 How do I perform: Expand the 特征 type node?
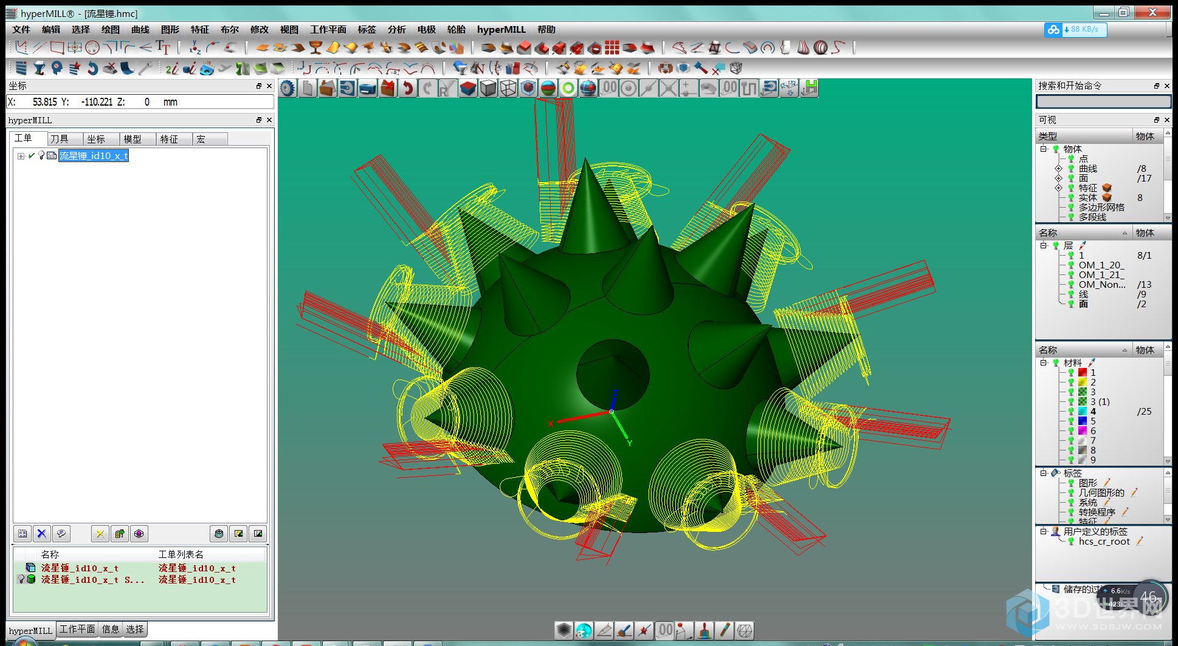1058,188
